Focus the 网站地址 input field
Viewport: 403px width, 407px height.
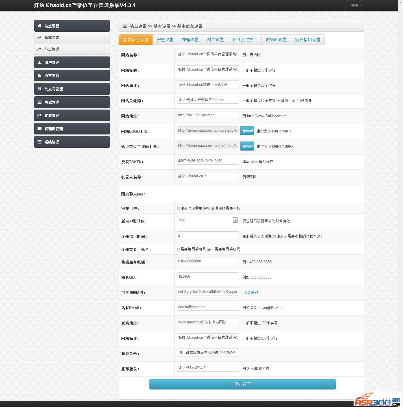tap(208, 115)
